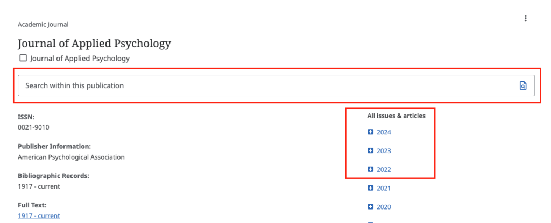Expand the 2022 issues year link
The image size is (551, 223).
click(384, 170)
